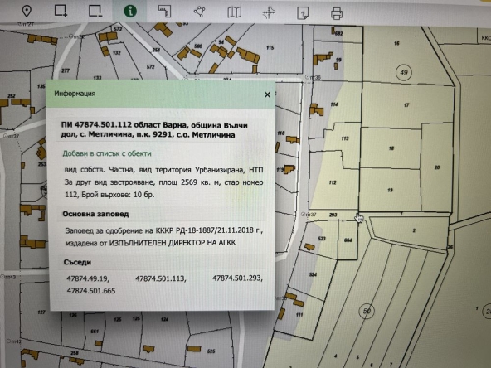Open the folded map layers icon
This screenshot has height=368, width=491.
tap(234, 12)
